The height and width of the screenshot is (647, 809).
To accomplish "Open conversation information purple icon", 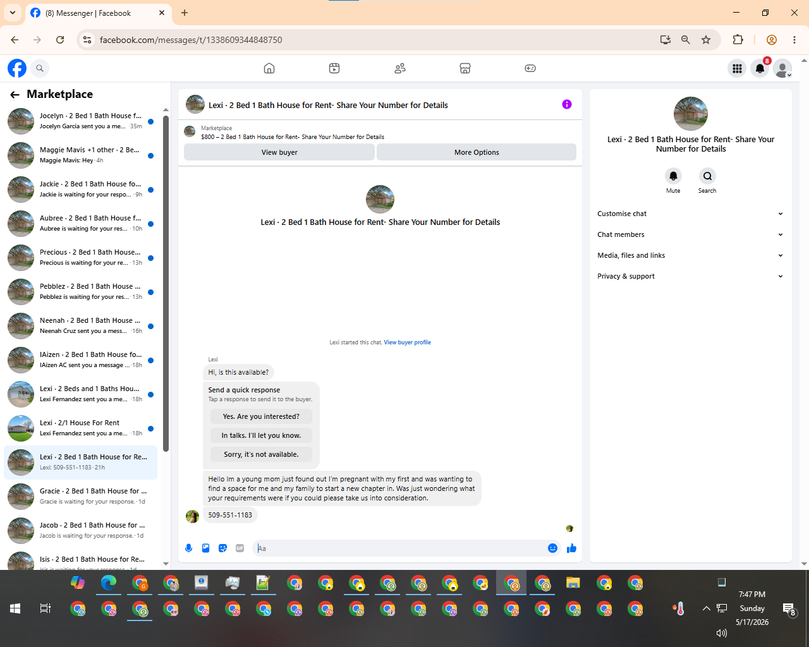I will coord(567,104).
